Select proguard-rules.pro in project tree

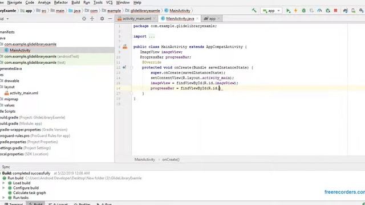35,136
